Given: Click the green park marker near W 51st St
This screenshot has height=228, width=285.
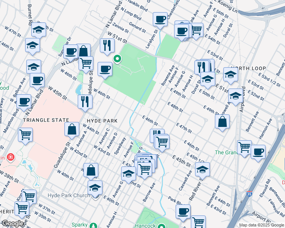Looking at the screenshot, I should (x=118, y=59).
